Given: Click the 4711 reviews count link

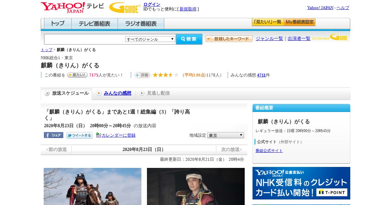Looking at the screenshot, I should click(261, 75).
